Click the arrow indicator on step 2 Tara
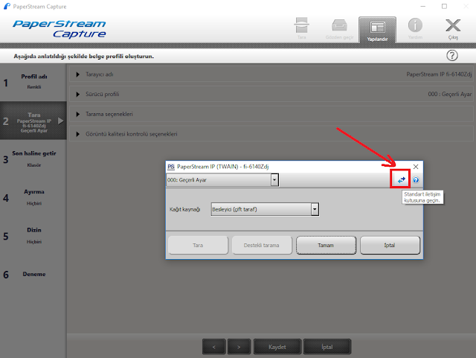This screenshot has height=358, width=476. click(61, 121)
